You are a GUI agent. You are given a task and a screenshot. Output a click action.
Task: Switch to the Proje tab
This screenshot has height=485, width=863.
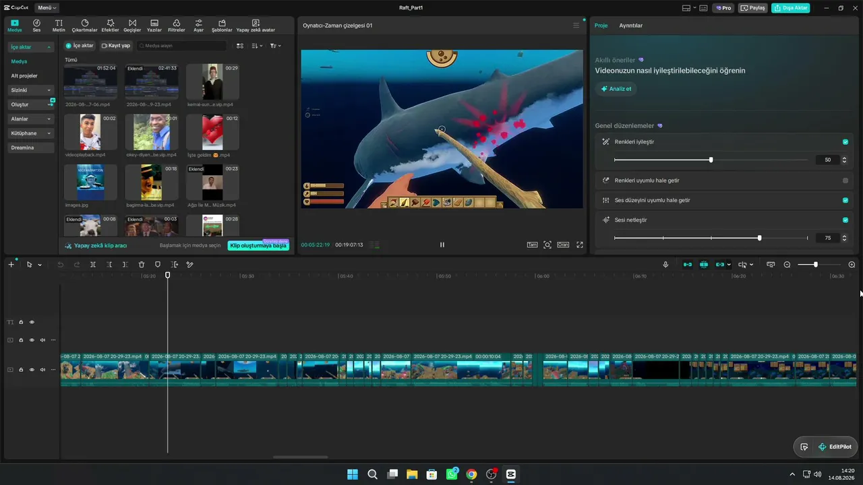pos(601,26)
